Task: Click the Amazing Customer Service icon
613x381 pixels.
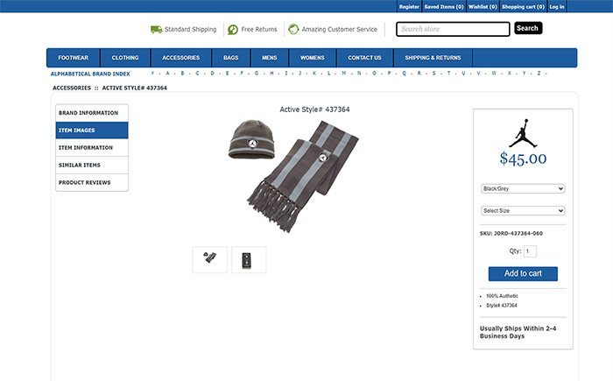Action: 293,29
